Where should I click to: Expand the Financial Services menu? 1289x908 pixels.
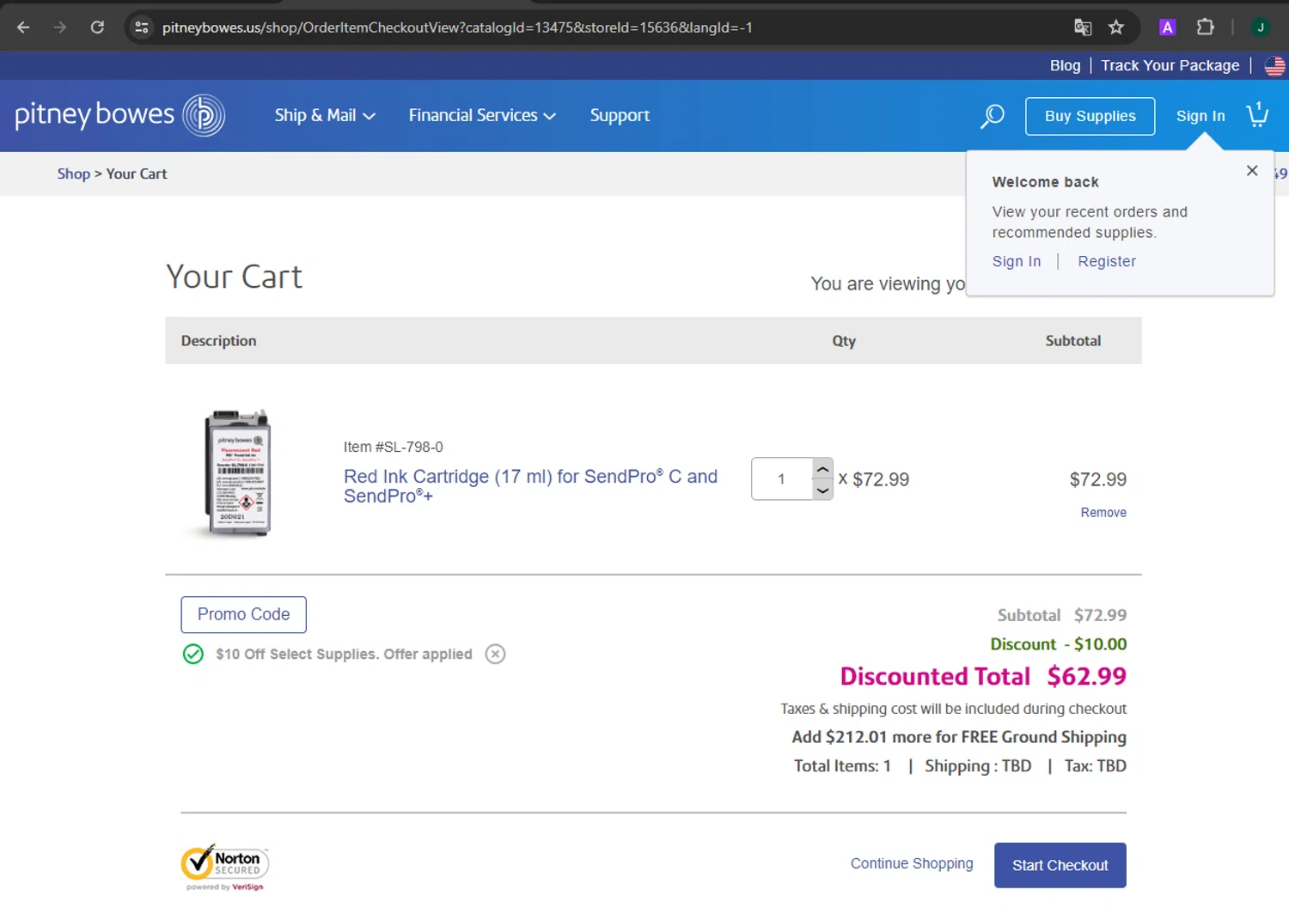482,115
